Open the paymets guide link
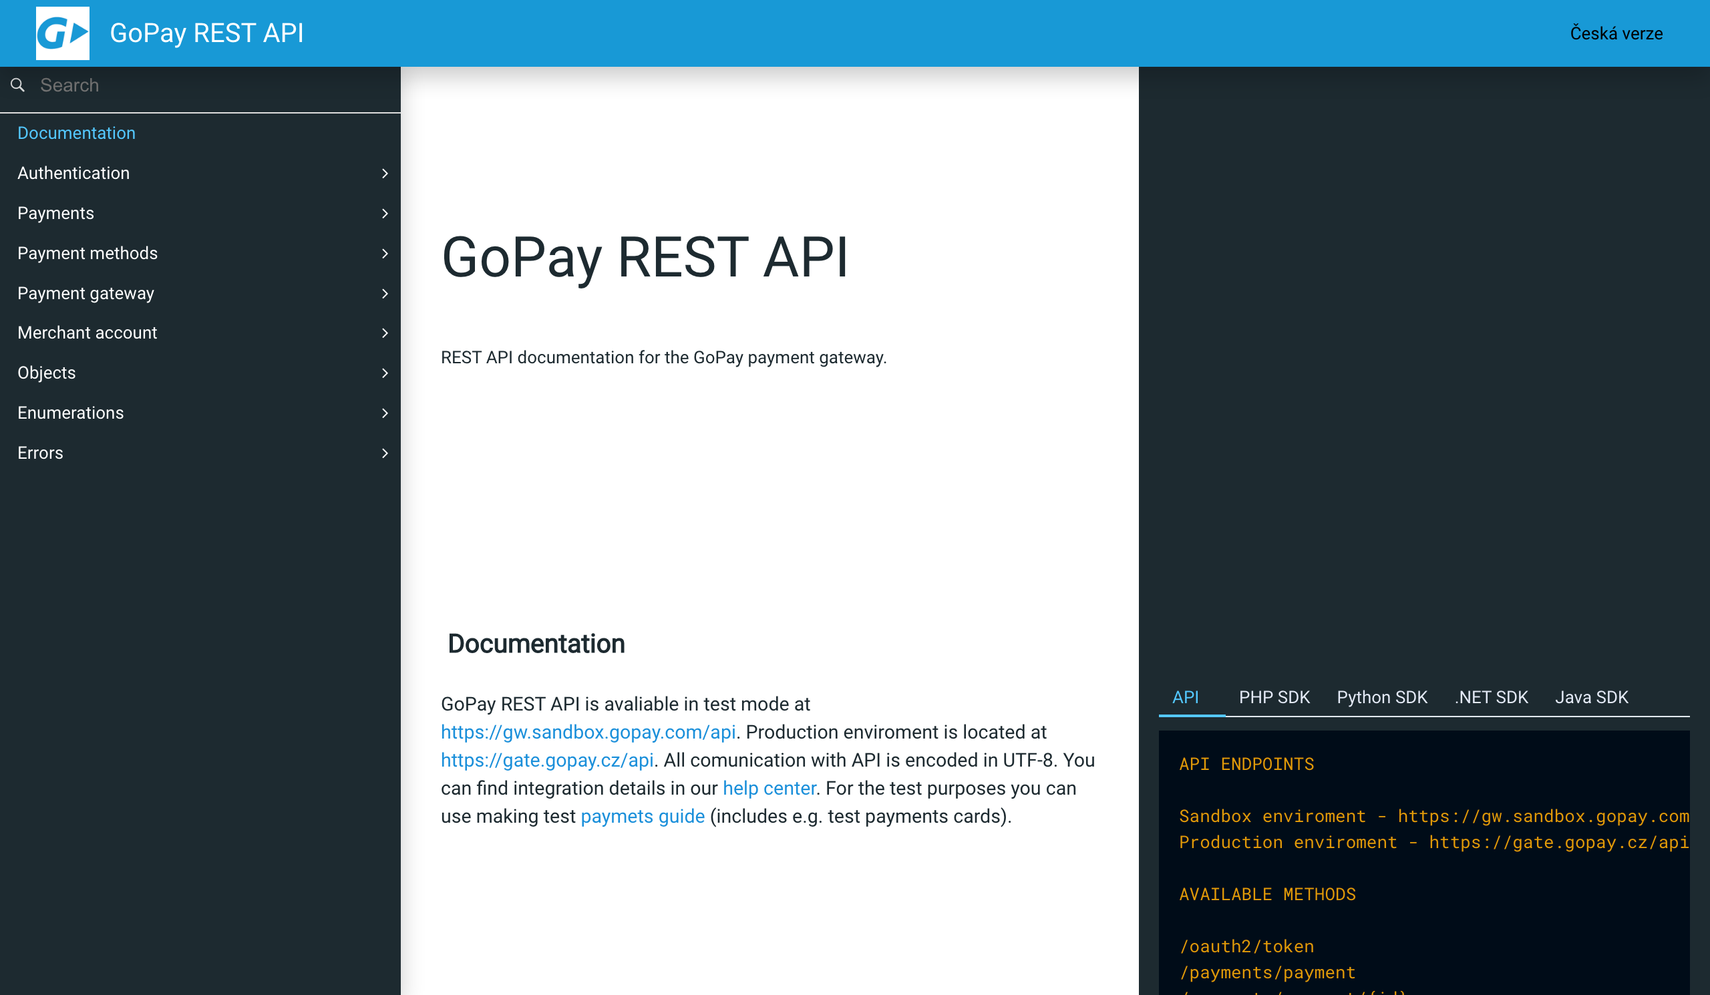This screenshot has height=995, width=1710. click(643, 817)
